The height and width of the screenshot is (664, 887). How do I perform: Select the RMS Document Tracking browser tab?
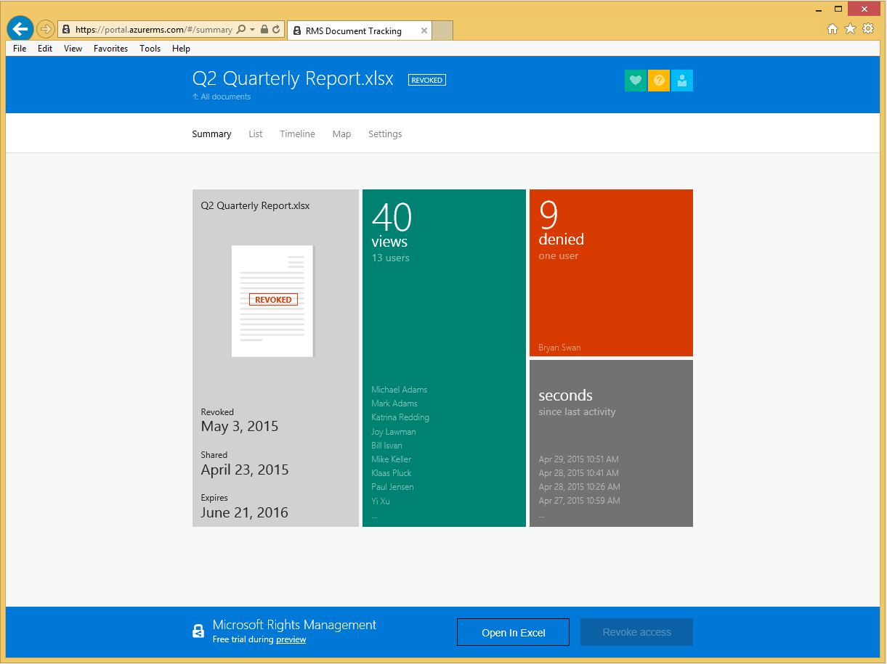click(x=359, y=30)
